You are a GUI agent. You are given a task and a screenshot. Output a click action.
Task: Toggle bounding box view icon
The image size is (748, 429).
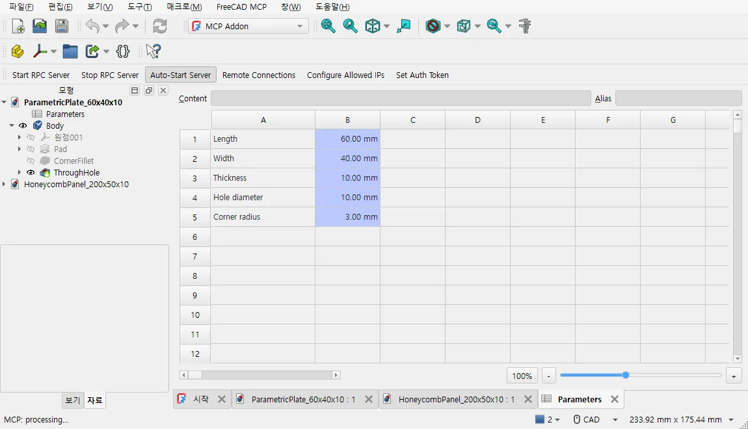point(463,26)
